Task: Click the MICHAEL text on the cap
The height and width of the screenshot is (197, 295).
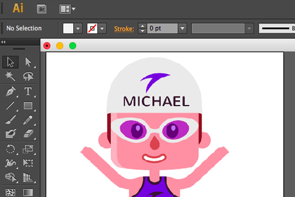Action: (x=156, y=101)
